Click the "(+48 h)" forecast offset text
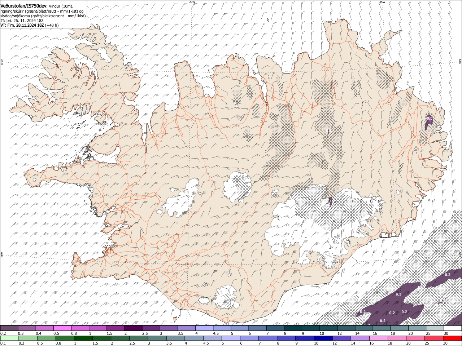This screenshot has width=462, height=346. 52,25
